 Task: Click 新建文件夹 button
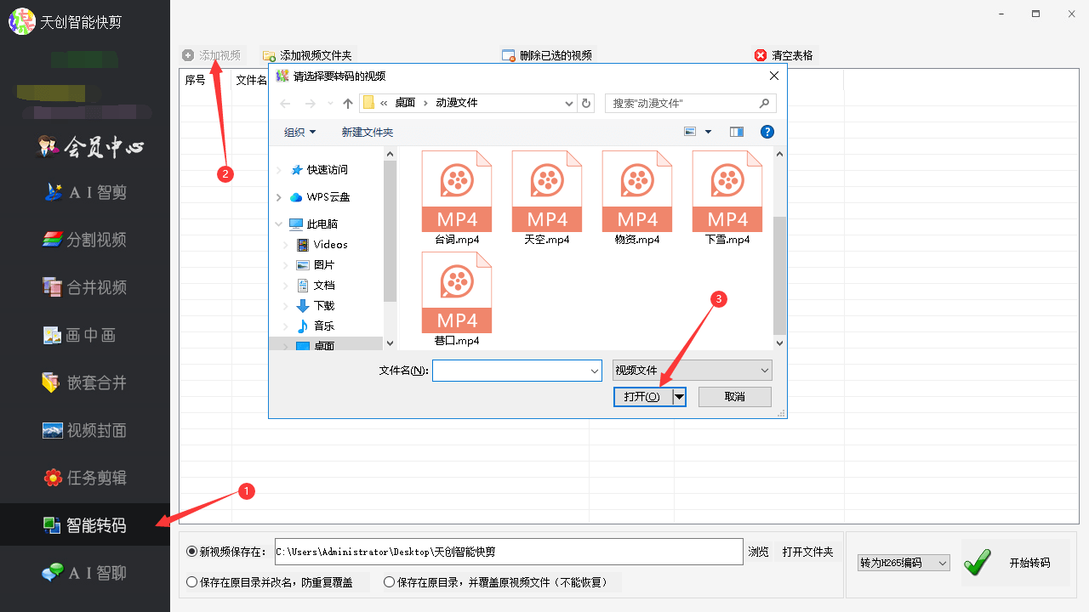point(368,132)
